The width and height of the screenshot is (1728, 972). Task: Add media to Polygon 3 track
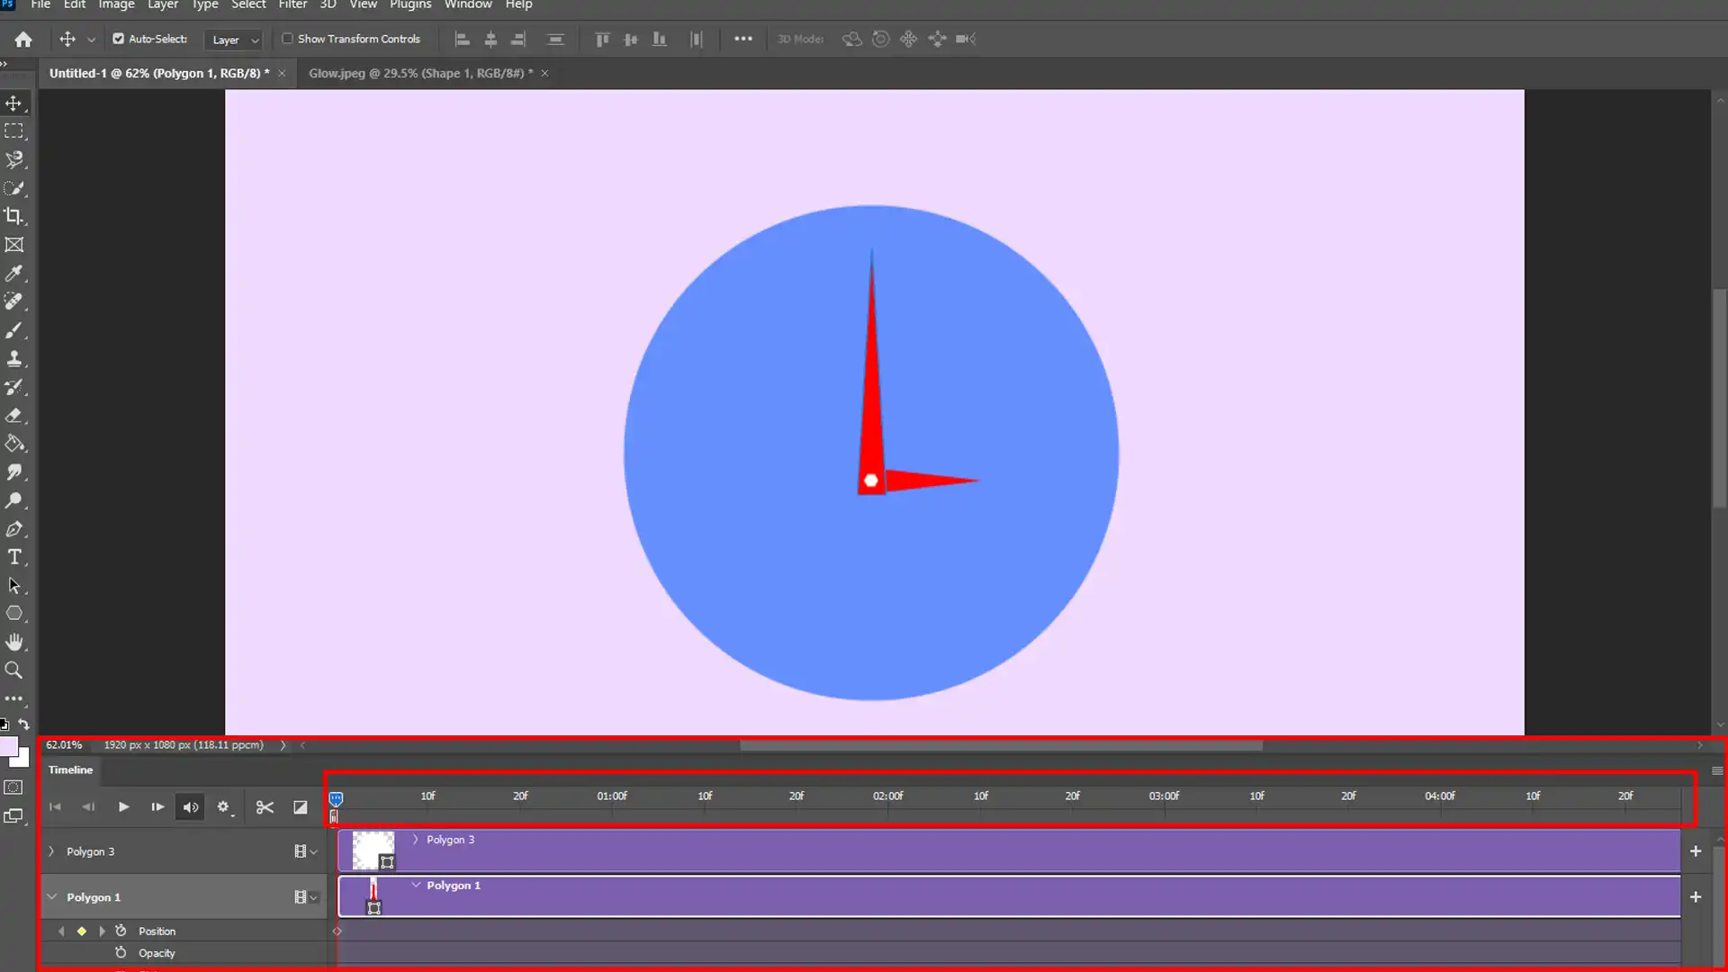tap(1696, 851)
